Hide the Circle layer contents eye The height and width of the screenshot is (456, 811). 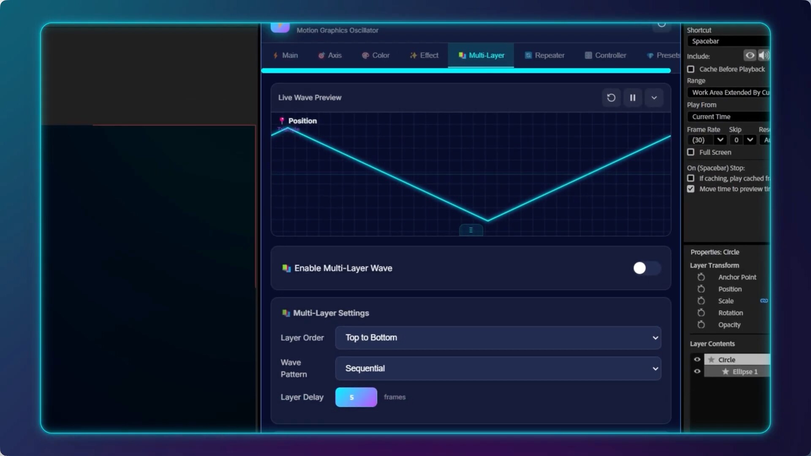(x=697, y=360)
